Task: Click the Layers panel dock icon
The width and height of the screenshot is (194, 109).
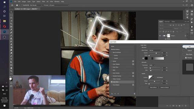Action: click(192, 27)
